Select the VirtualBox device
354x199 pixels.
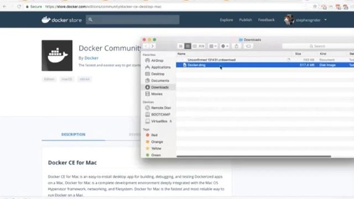point(159,121)
